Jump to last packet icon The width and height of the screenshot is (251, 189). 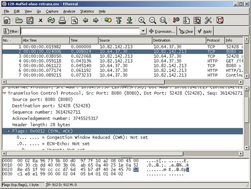pos(130,20)
